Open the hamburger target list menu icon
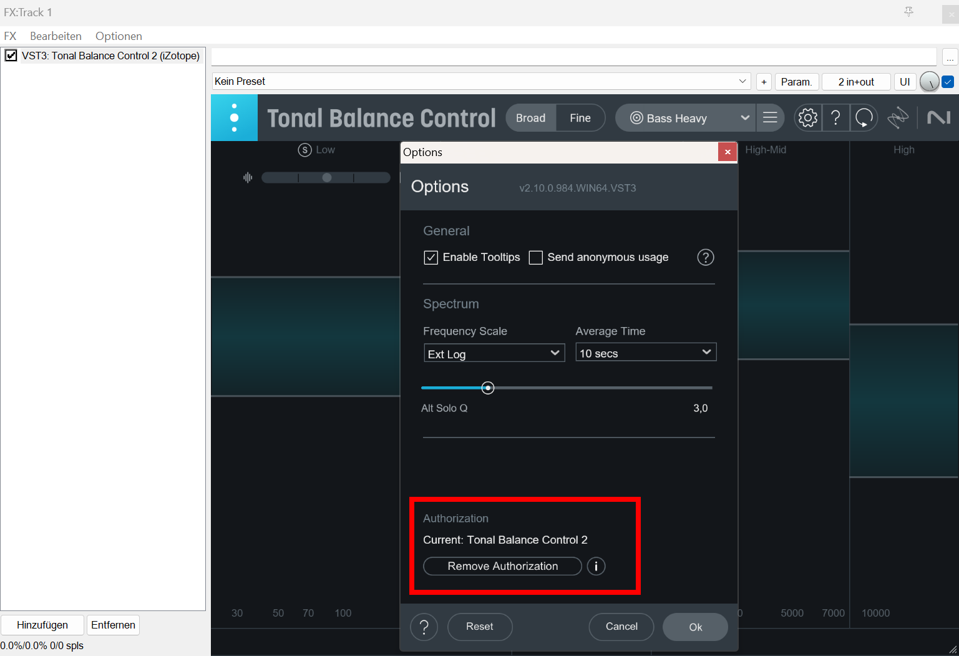 (770, 117)
